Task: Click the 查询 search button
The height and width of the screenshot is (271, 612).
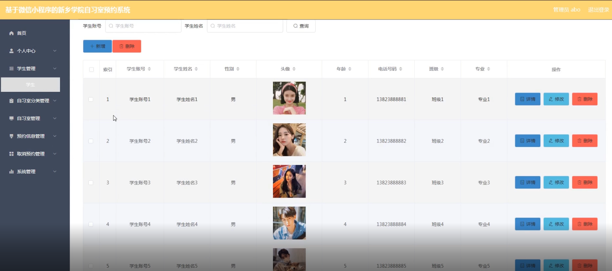Action: (x=301, y=26)
